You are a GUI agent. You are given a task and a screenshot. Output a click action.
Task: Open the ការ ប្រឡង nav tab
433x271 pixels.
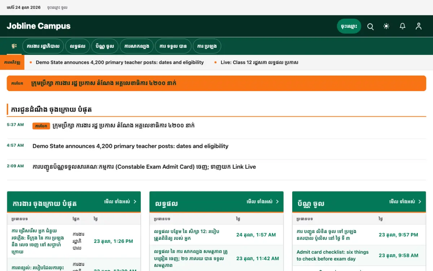tap(207, 46)
